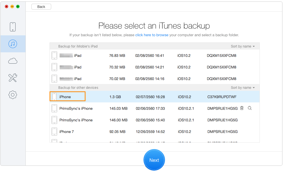Click the 1.3 GB size value
283x172 pixels.
(x=115, y=97)
